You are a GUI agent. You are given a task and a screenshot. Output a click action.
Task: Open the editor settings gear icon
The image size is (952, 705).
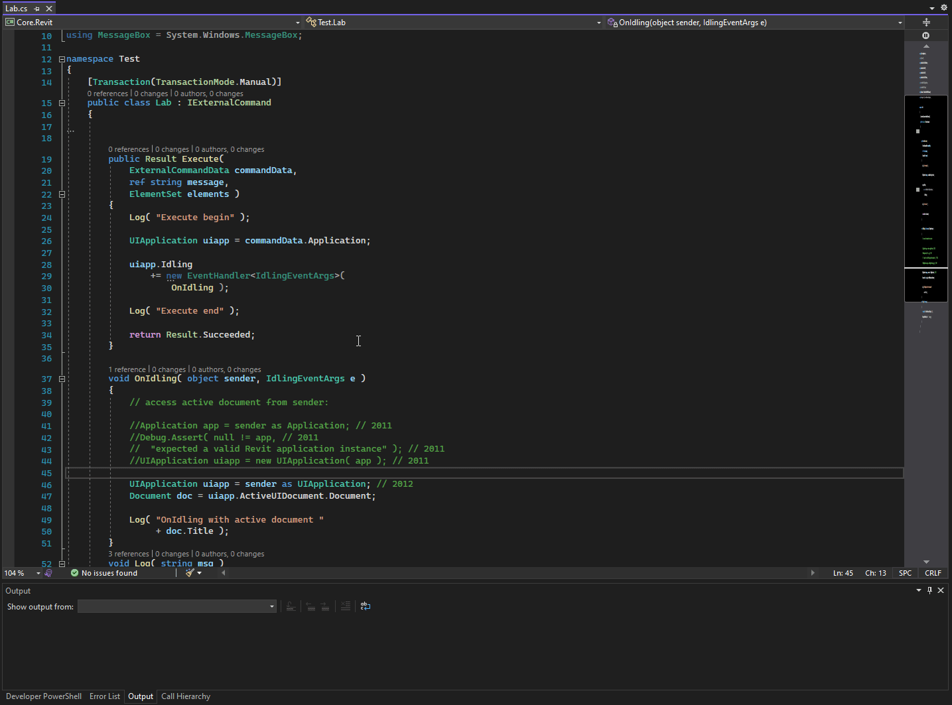click(944, 8)
